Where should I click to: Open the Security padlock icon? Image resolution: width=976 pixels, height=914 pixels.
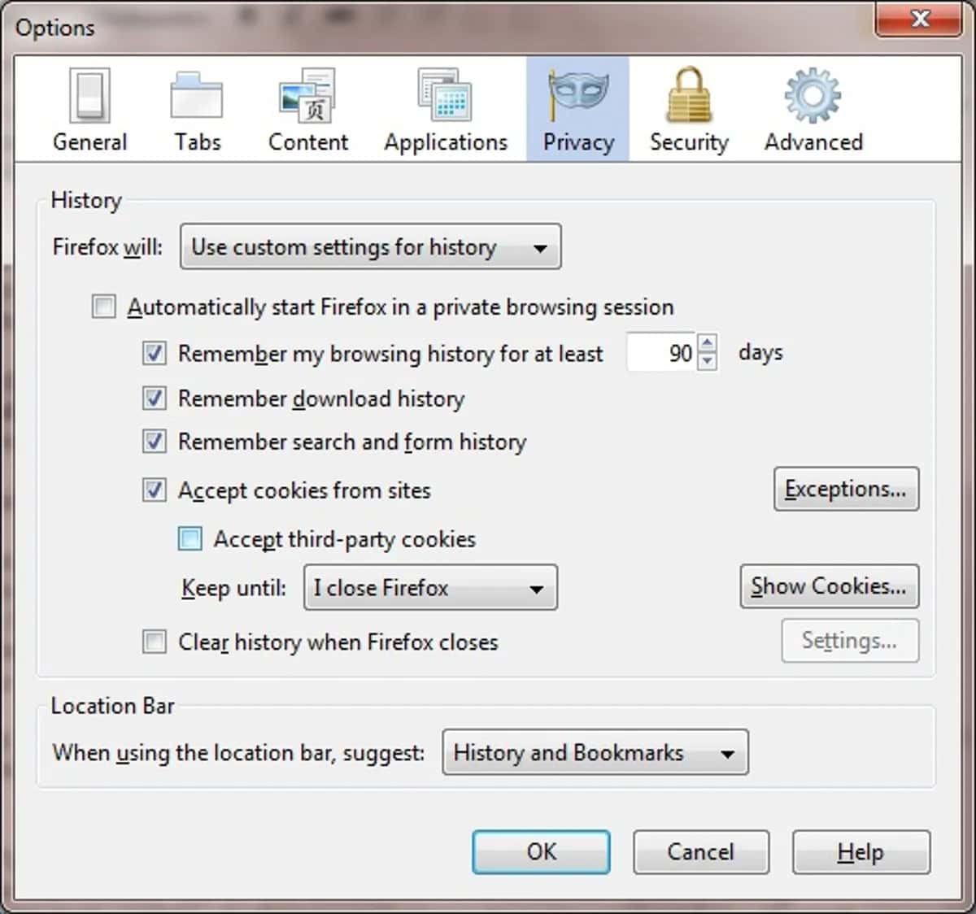tap(689, 95)
